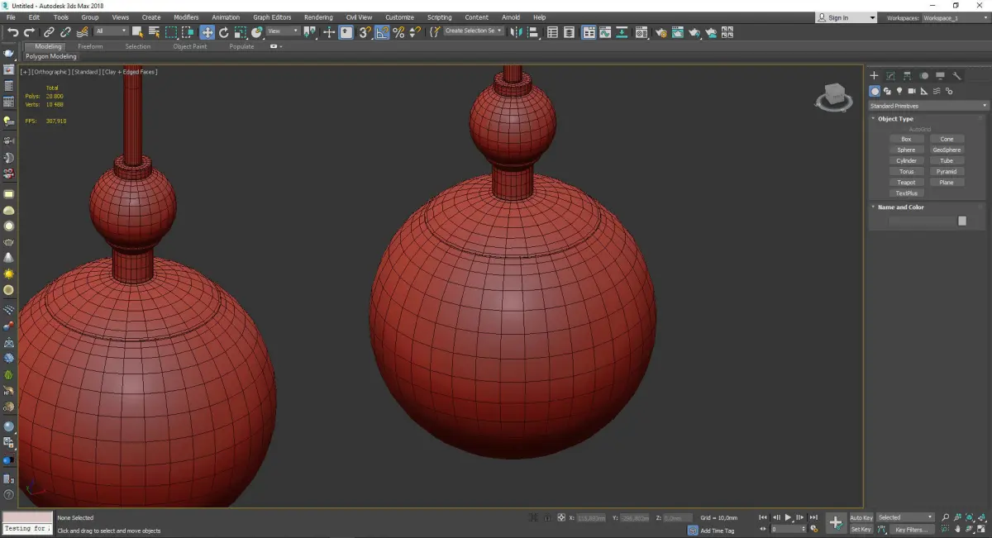Toggle the Angle Snap button

click(382, 32)
